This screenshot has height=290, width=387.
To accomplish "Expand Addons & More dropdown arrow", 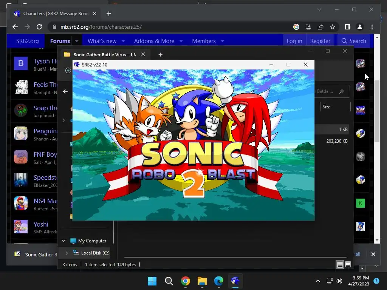I will click(x=181, y=41).
